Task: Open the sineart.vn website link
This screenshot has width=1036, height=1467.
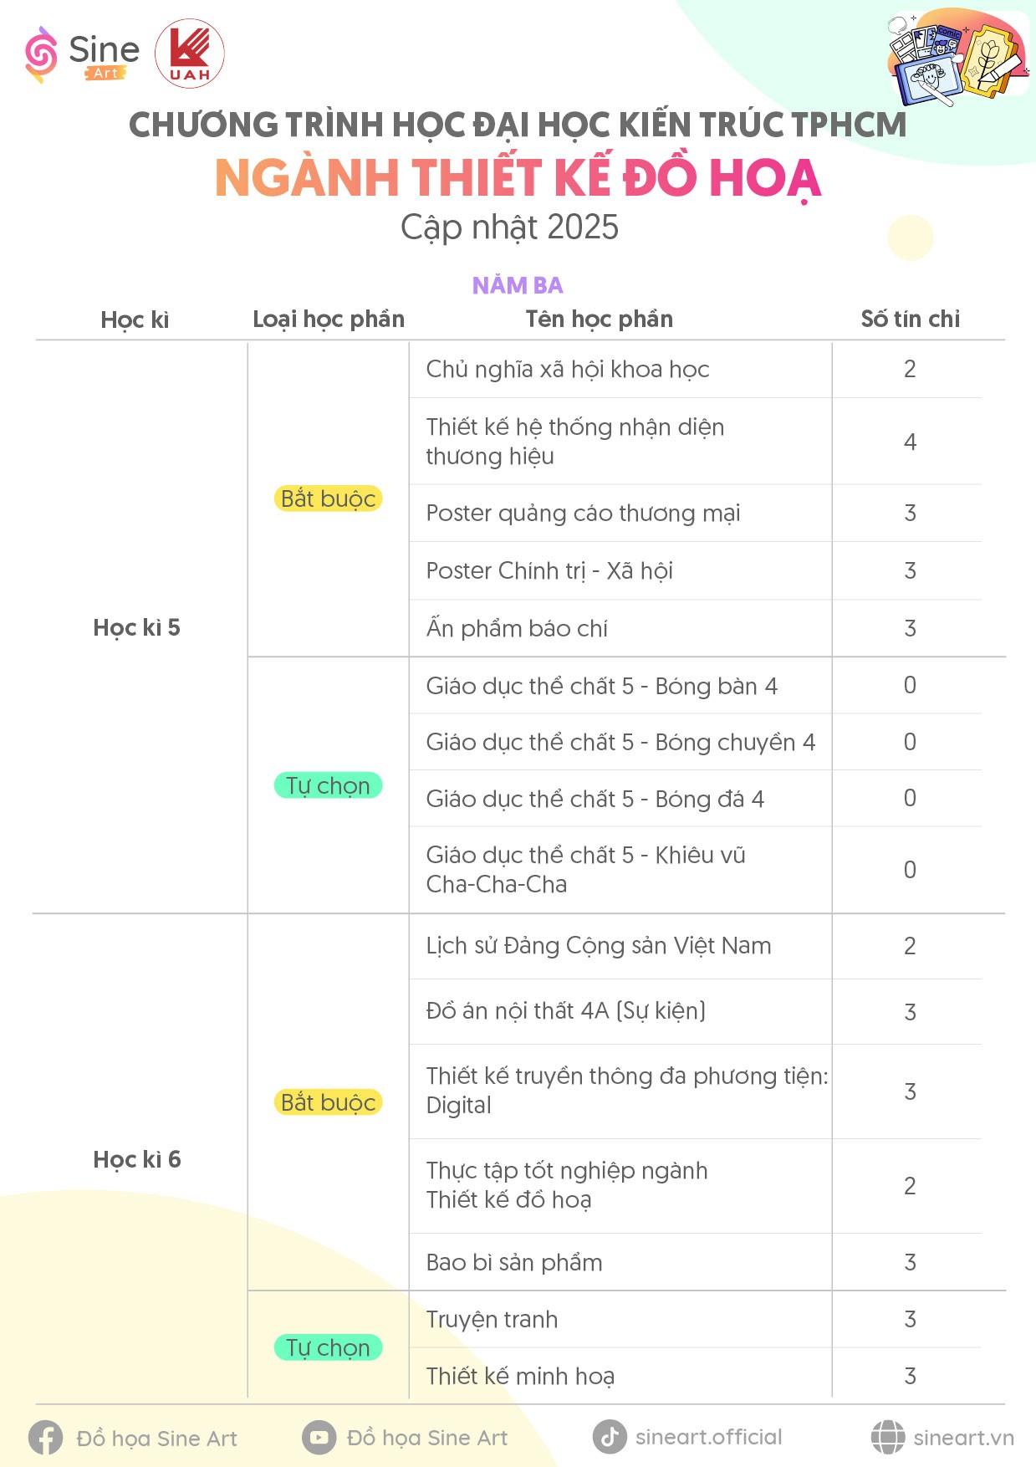Action: (963, 1438)
